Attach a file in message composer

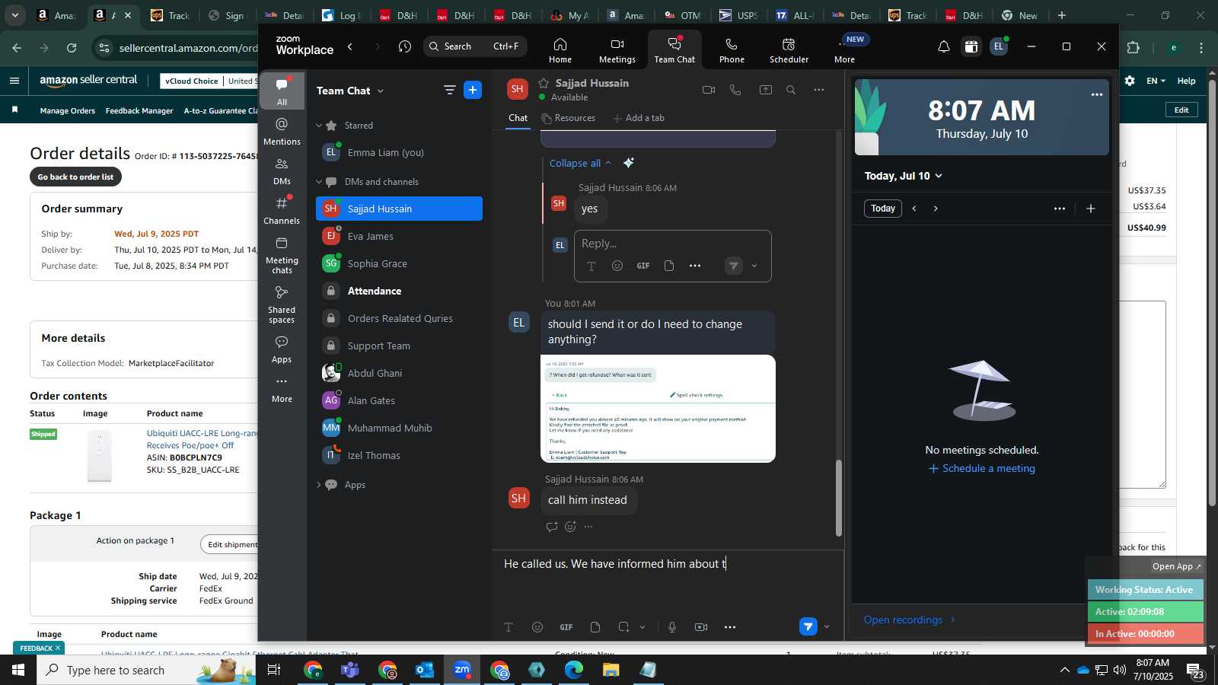tap(595, 627)
